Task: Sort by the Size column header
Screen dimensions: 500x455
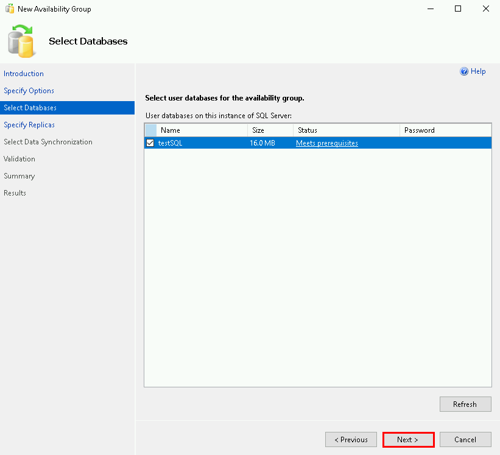Action: (270, 130)
